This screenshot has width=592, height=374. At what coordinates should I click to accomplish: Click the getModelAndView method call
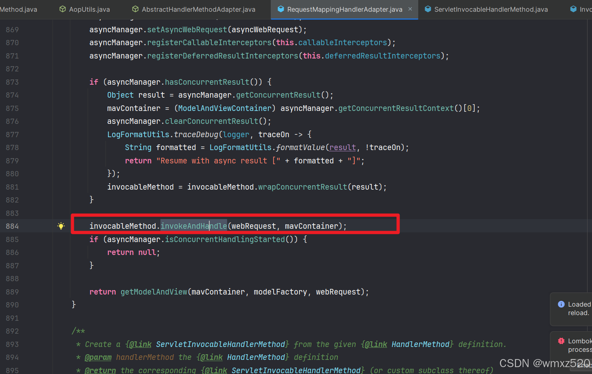(x=154, y=292)
